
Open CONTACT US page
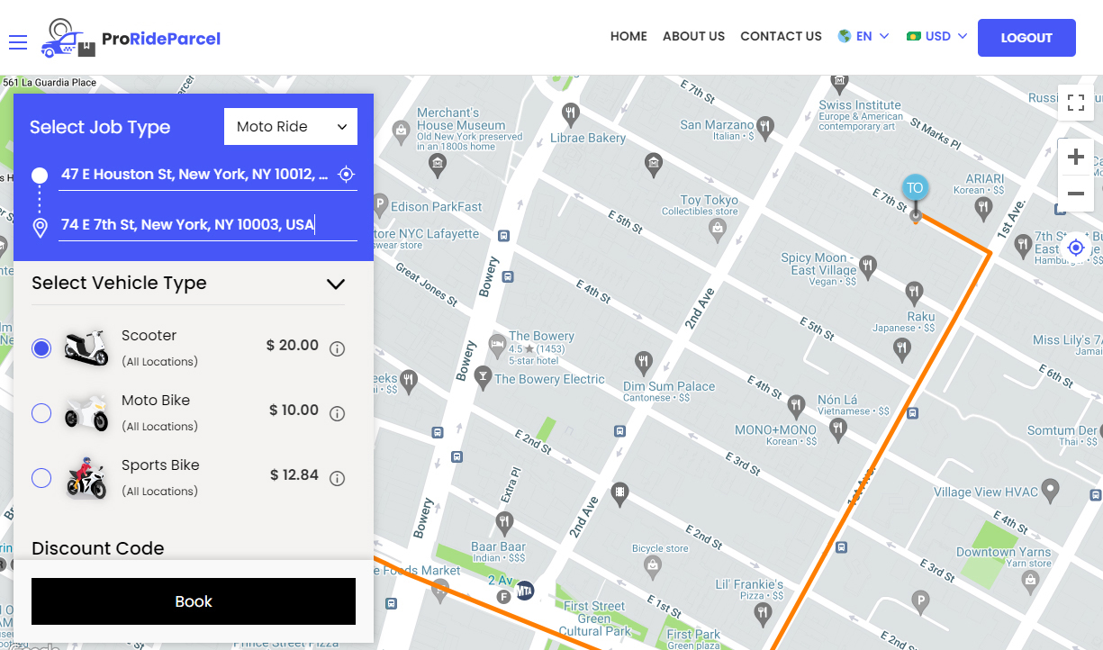[x=781, y=37]
